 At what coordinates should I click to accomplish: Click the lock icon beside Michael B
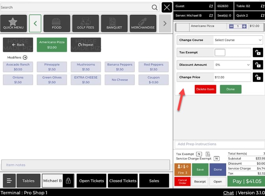tap(68, 181)
